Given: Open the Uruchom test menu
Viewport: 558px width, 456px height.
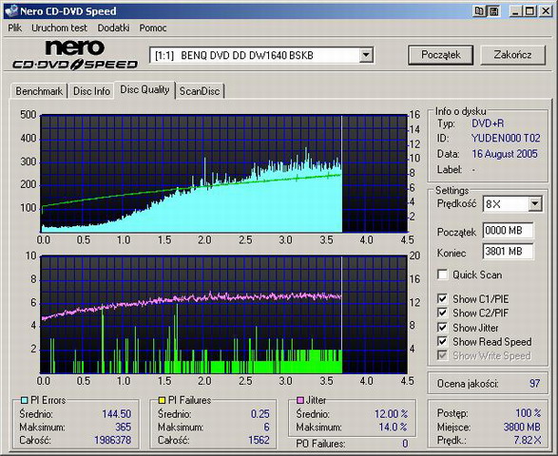Looking at the screenshot, I should 59,28.
